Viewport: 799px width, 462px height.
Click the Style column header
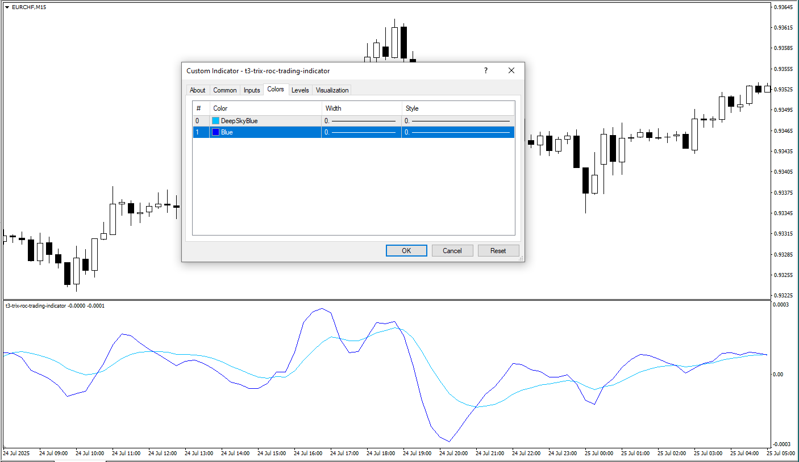[x=458, y=108]
